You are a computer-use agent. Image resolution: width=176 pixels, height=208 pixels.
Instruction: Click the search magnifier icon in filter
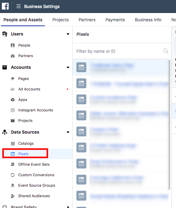pyautogui.click(x=165, y=51)
